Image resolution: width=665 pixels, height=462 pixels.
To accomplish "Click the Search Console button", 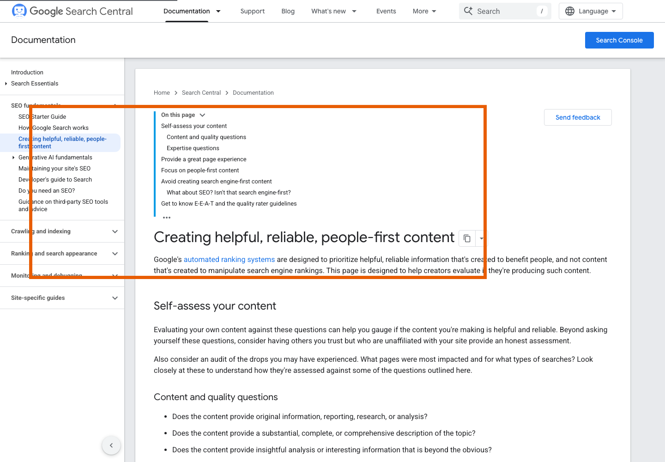I will (619, 40).
